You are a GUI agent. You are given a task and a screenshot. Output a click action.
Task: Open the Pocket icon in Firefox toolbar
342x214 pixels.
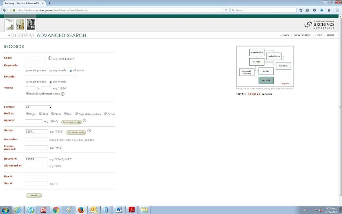[x=315, y=10]
